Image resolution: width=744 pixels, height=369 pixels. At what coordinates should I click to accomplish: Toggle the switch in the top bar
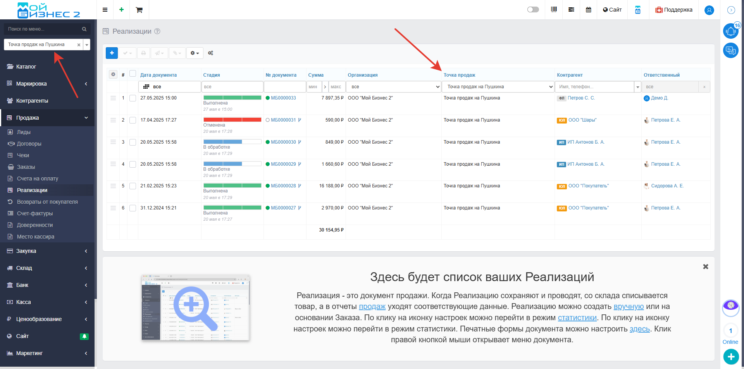533,10
